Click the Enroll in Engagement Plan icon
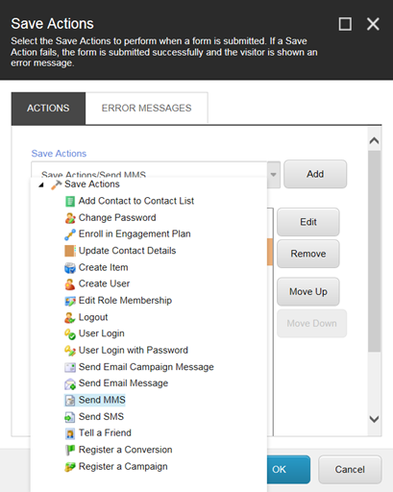393x492 pixels. tap(70, 234)
